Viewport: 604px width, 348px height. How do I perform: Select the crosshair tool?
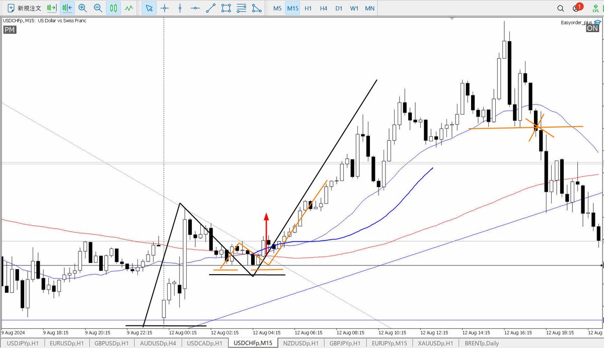pyautogui.click(x=165, y=8)
